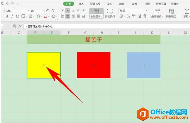Expand the font color dropdown arrow

pos(49,16)
